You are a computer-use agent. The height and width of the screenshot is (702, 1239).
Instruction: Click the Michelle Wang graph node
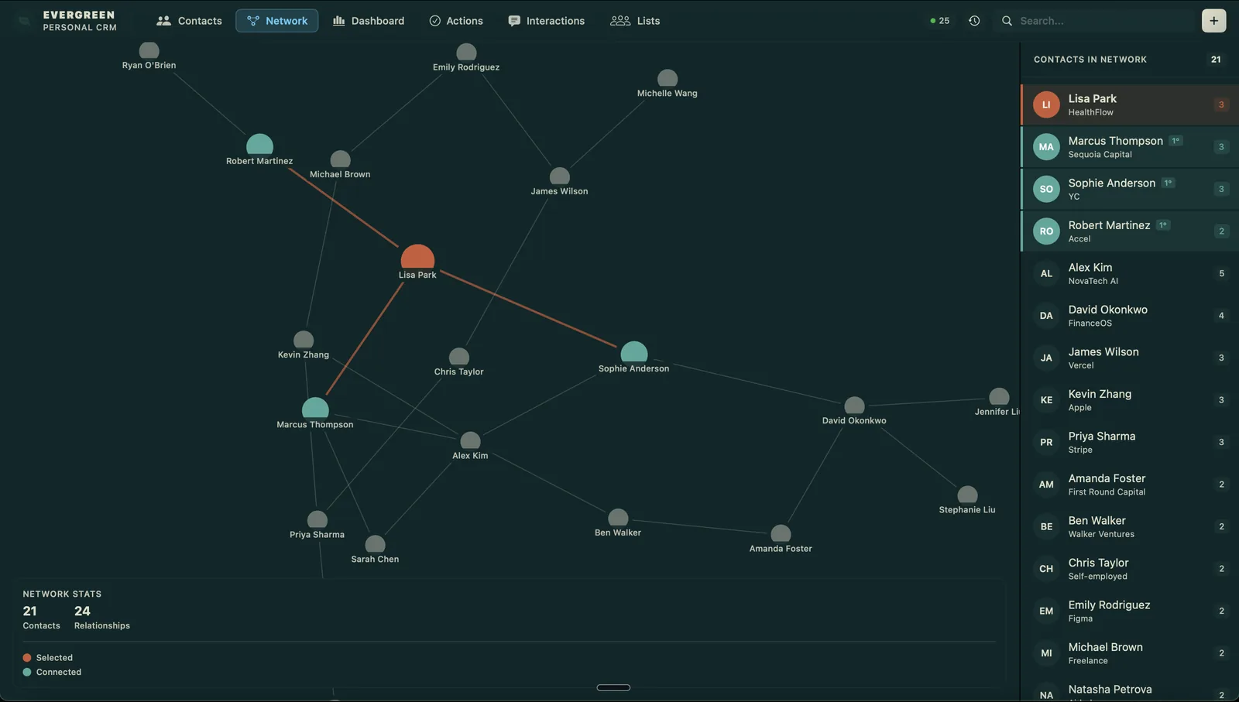point(668,78)
